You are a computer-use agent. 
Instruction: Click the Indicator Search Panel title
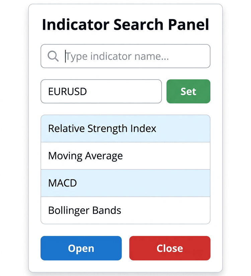click(x=125, y=24)
